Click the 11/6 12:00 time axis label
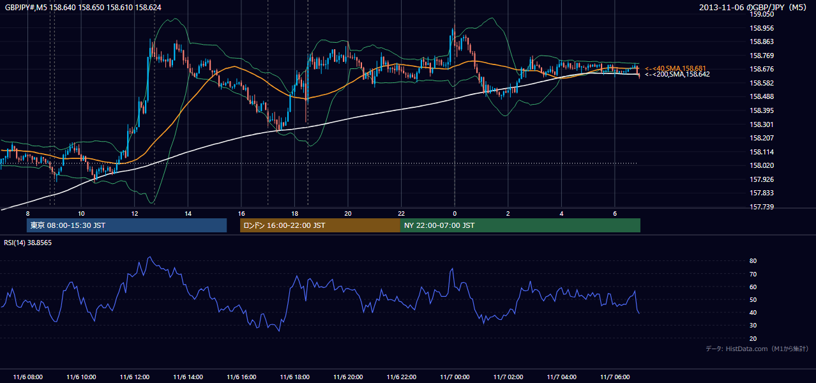This screenshot has width=816, height=383. [x=134, y=377]
